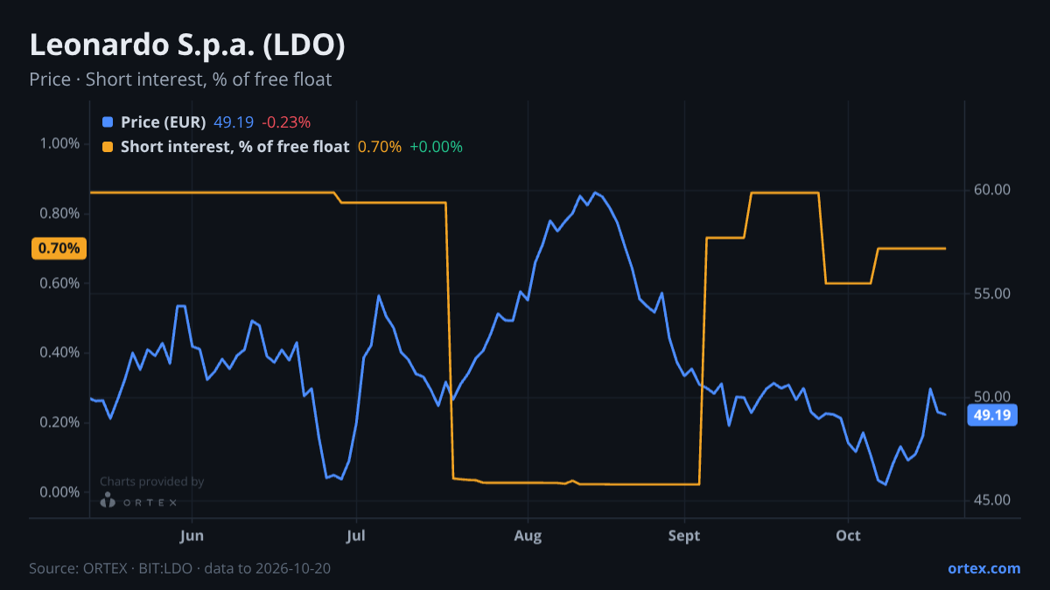Viewport: 1050px width, 590px height.
Task: Select the Short interest, % of free float legend label
Action: (235, 147)
